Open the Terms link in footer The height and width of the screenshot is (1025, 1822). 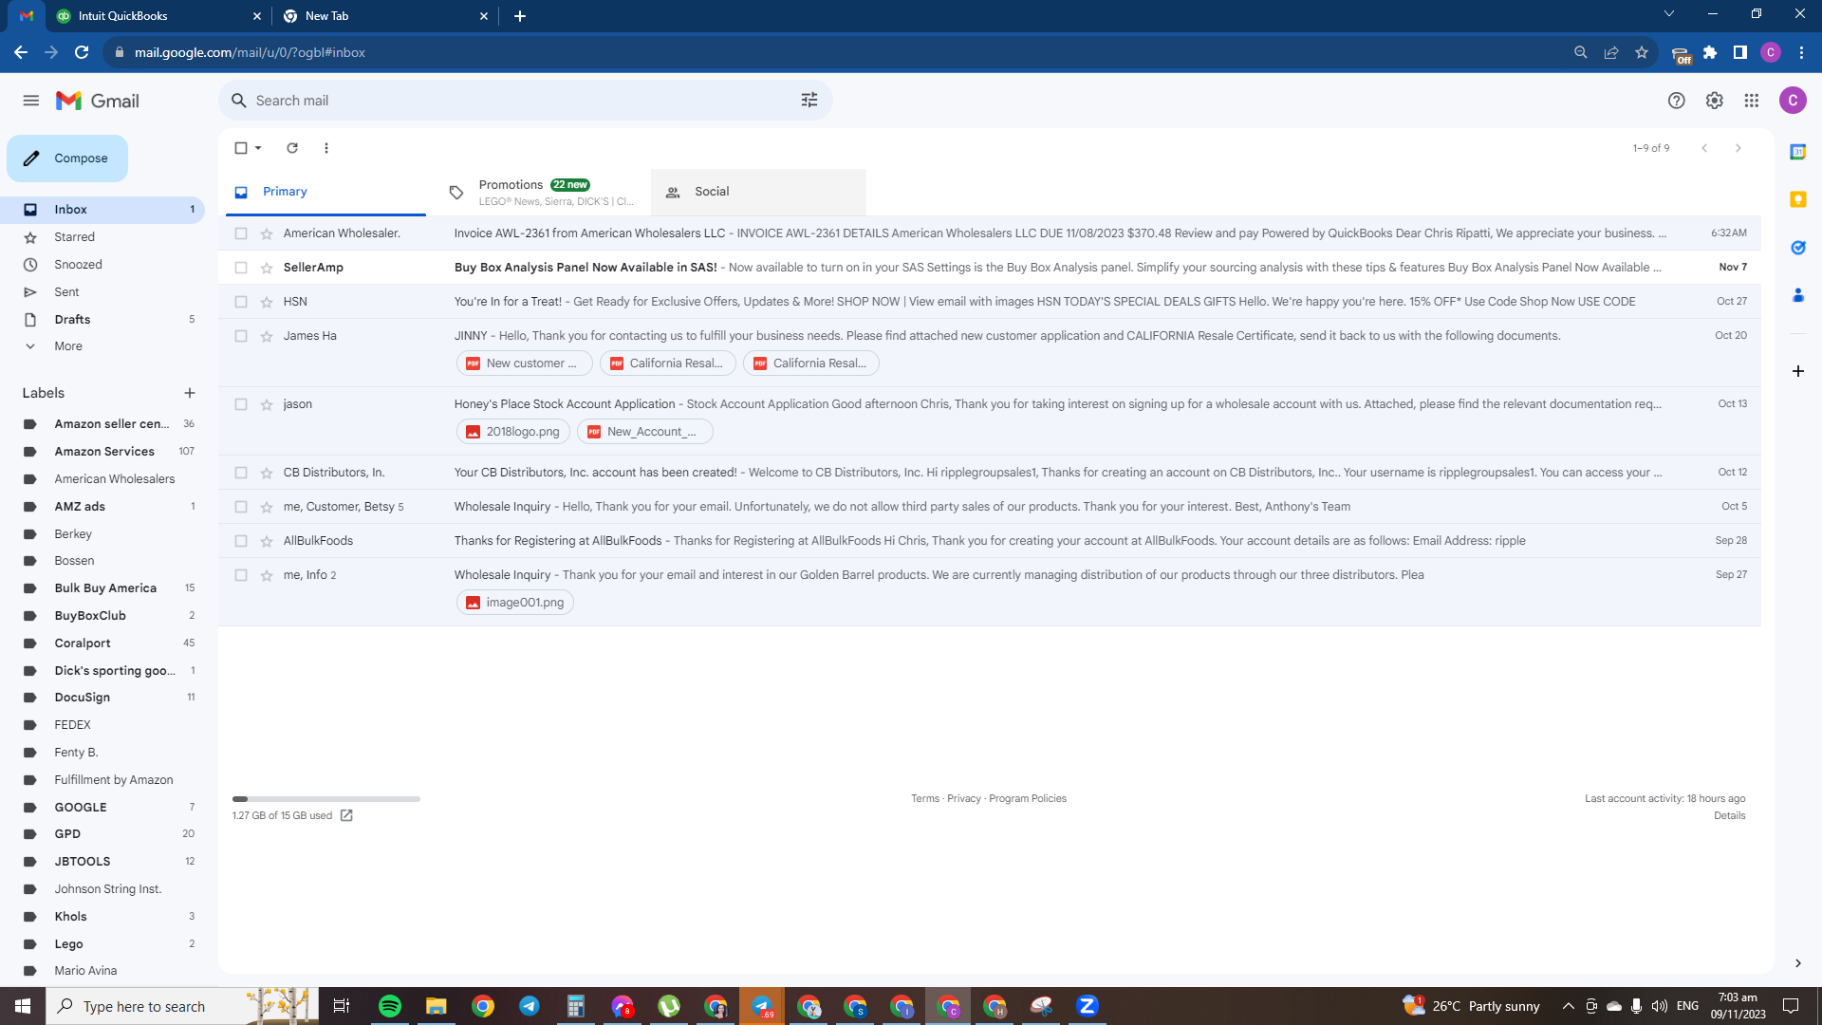click(x=925, y=799)
